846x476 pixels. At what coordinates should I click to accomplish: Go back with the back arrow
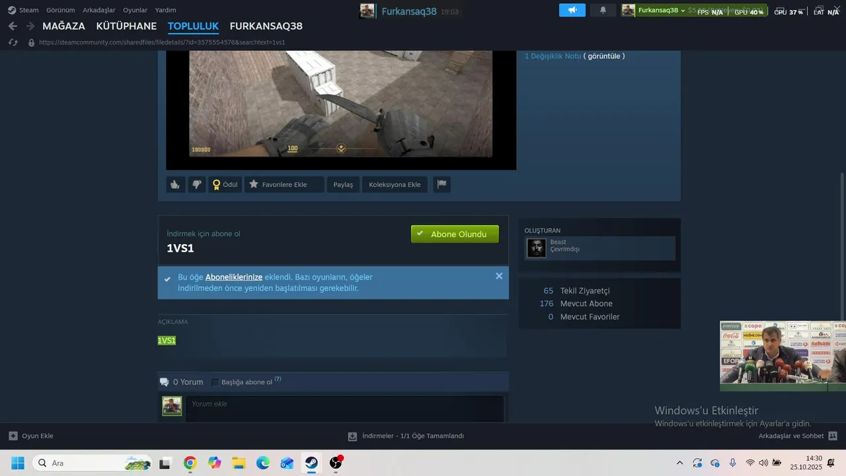13,26
